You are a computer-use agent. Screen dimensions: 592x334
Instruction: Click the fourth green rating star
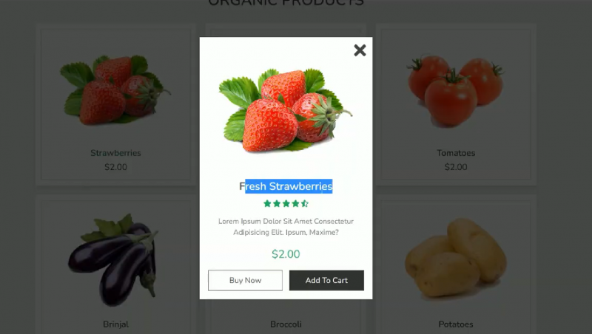tap(295, 203)
